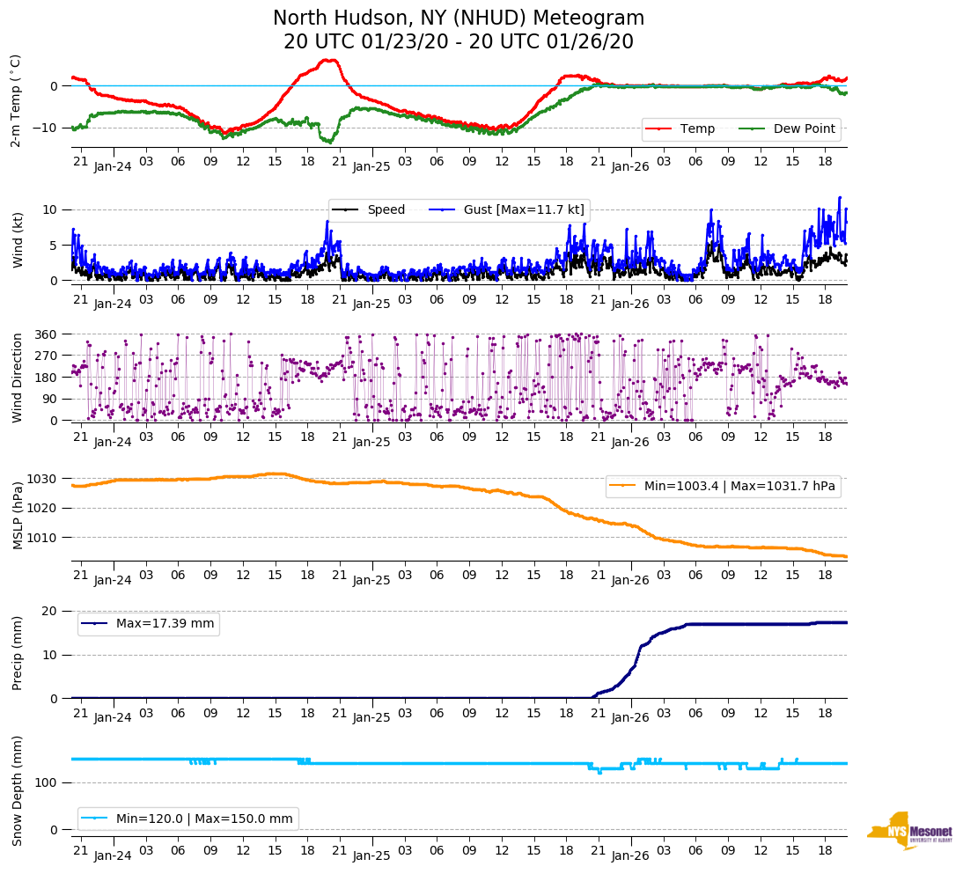Click the 'Snow Depth (mm)' y-axis label
Viewport: 963px width, 881px height.
18,790
